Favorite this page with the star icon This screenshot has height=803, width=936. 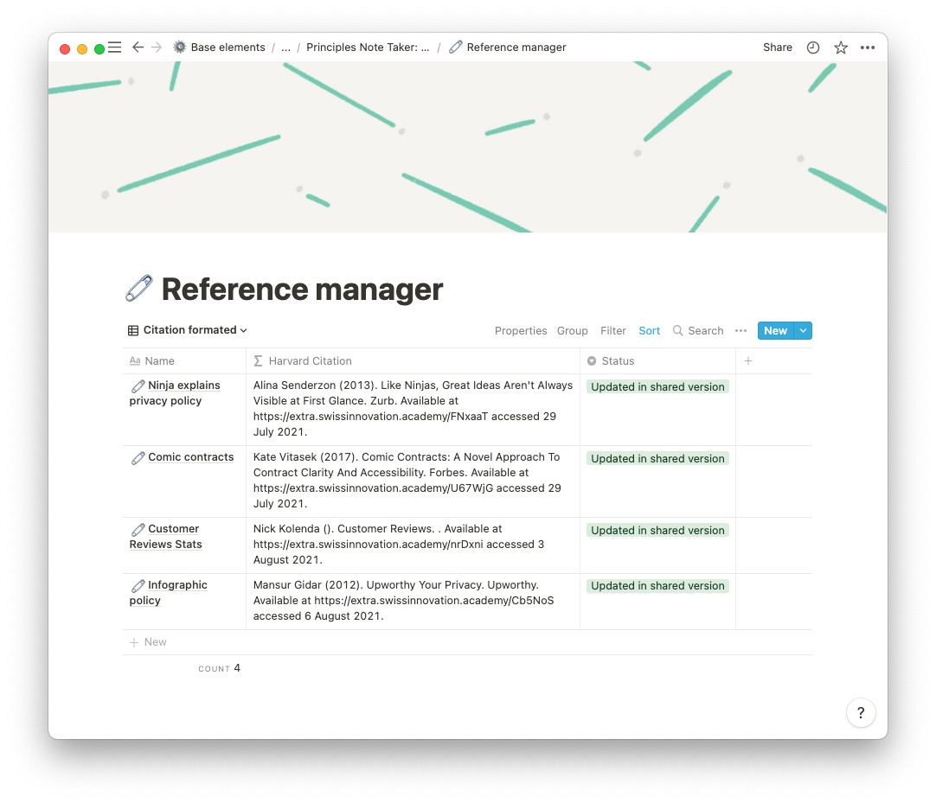[841, 48]
